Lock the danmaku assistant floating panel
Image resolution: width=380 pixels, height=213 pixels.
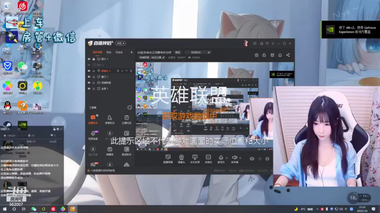(54, 129)
